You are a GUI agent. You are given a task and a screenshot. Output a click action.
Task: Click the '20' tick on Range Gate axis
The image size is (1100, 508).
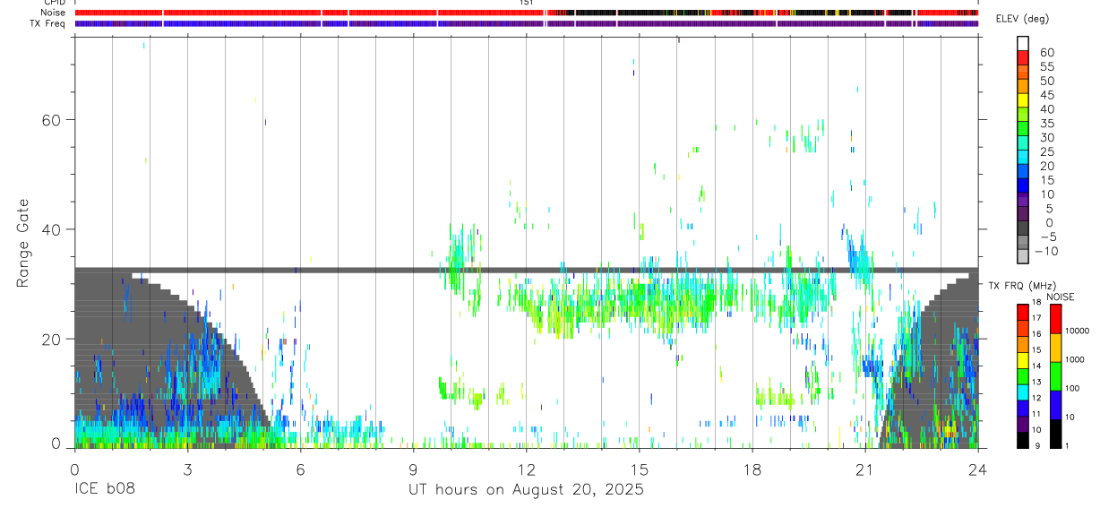[x=52, y=340]
